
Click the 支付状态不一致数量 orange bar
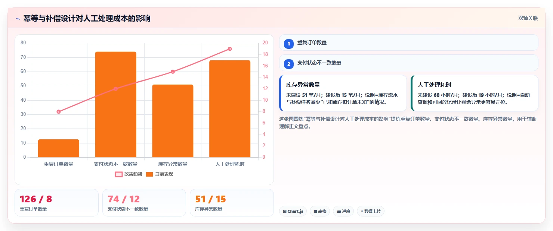pos(115,104)
